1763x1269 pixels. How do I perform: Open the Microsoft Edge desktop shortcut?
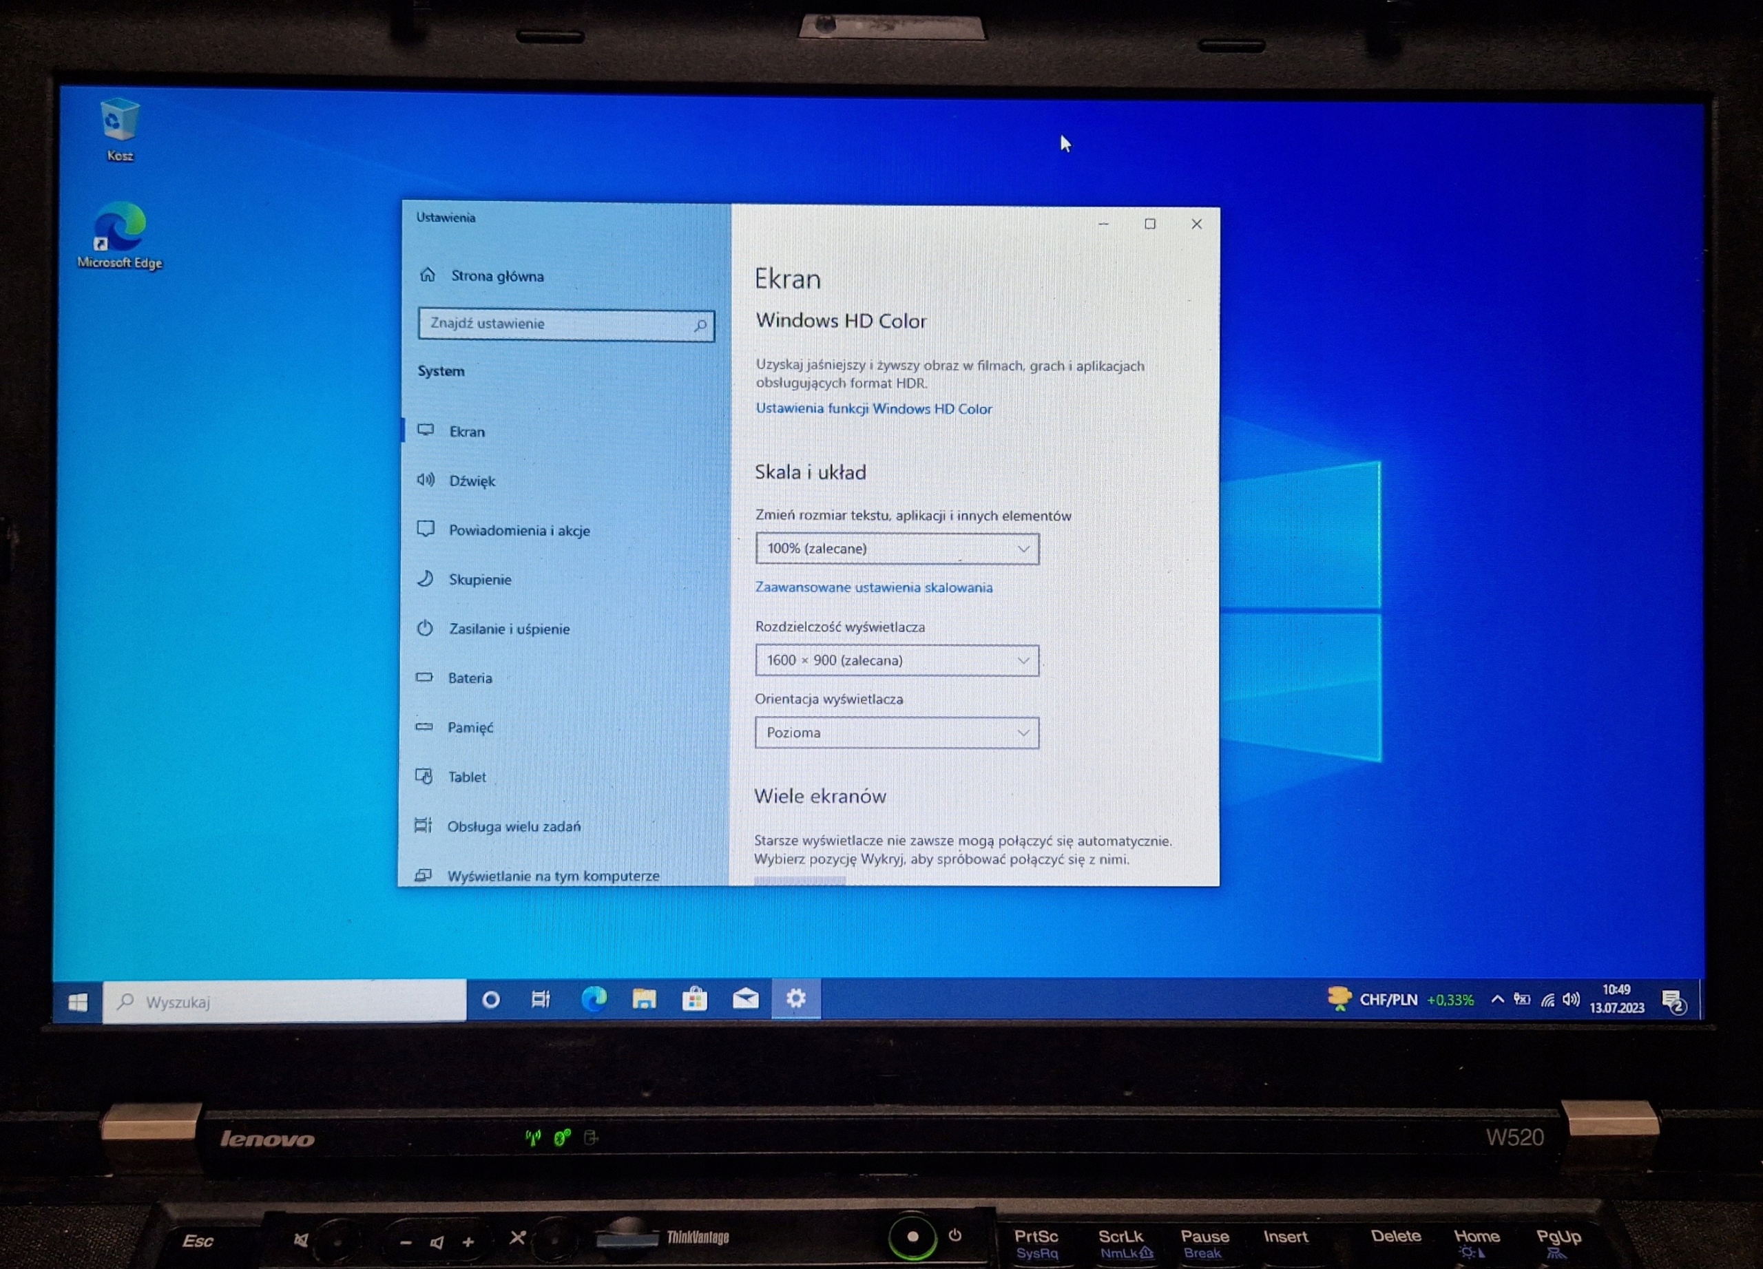[120, 235]
